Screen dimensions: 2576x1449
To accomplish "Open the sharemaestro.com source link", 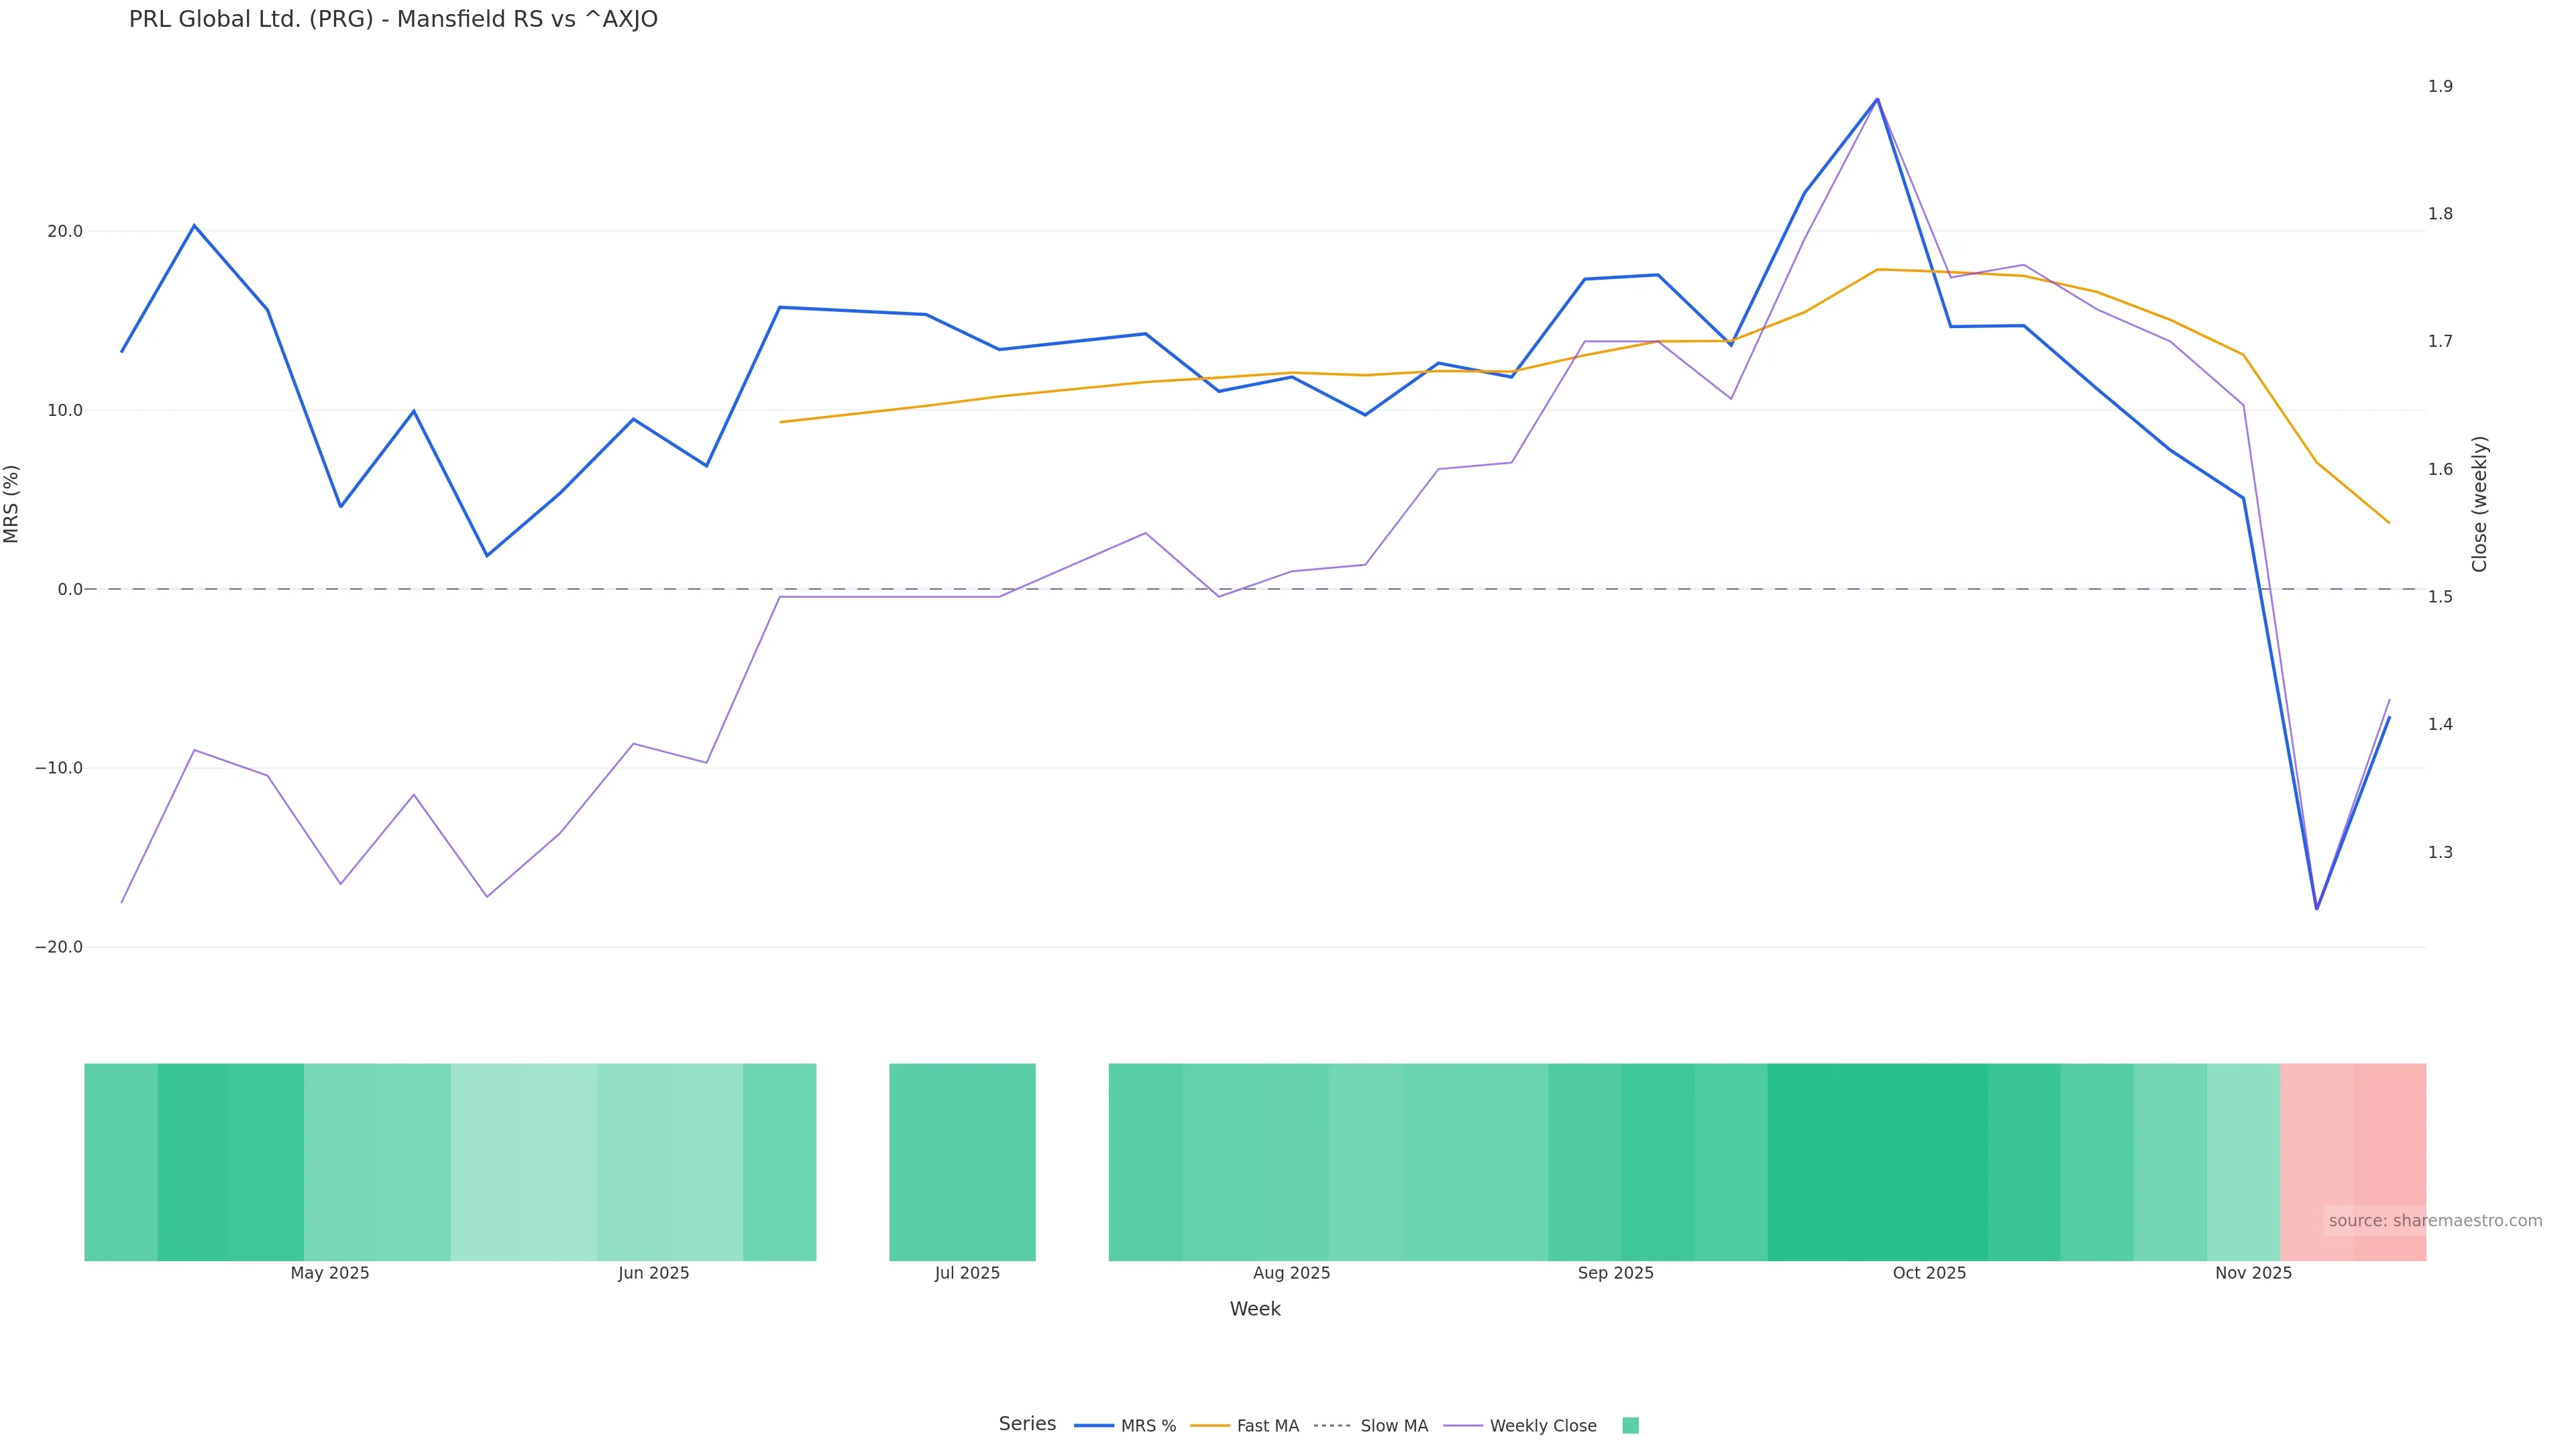I will point(2435,1221).
